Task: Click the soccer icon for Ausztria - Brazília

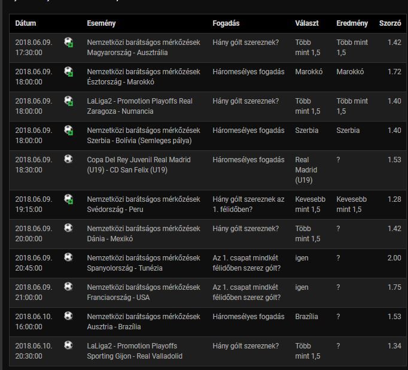Action: tap(69, 316)
